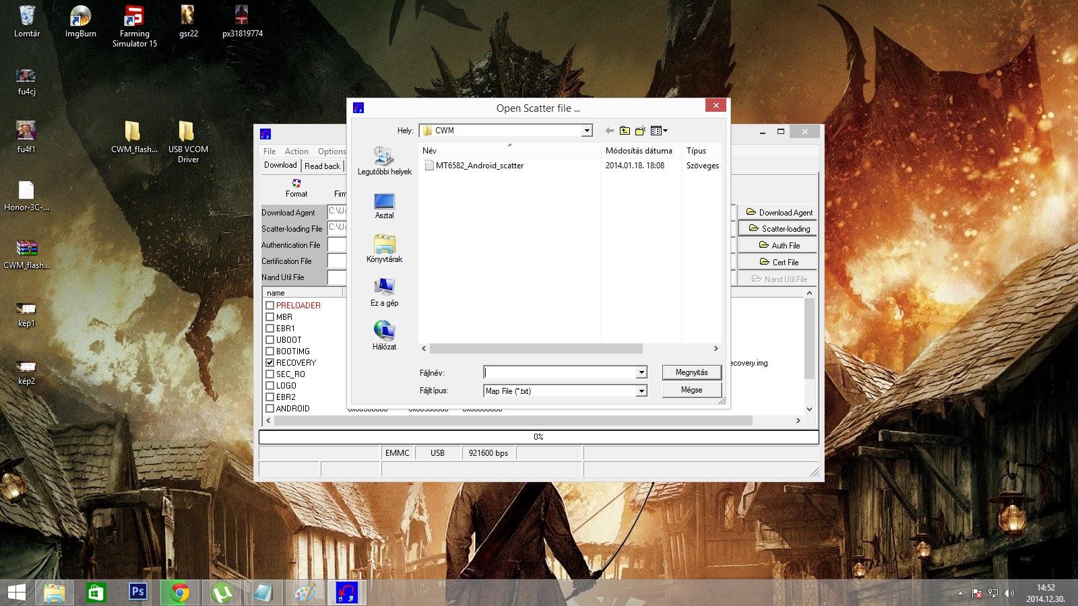Image resolution: width=1078 pixels, height=606 pixels.
Task: Check the EBR2 checkbox
Action: (x=269, y=397)
